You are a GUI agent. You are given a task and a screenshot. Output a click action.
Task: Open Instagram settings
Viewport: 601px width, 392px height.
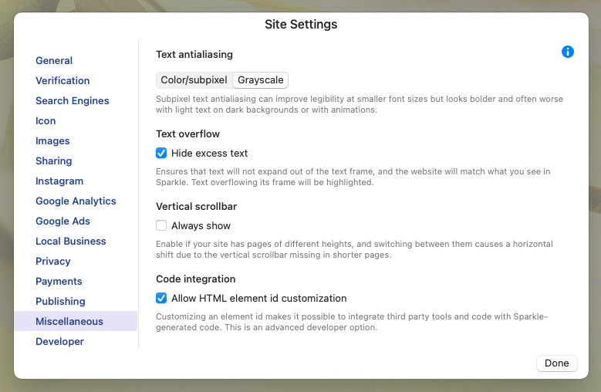(x=59, y=181)
